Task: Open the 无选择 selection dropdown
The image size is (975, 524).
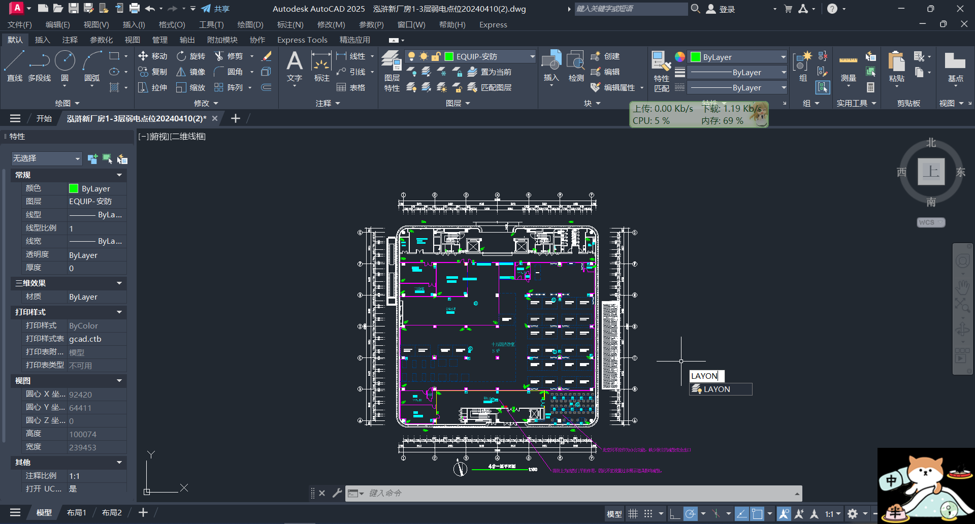Action: [46, 158]
